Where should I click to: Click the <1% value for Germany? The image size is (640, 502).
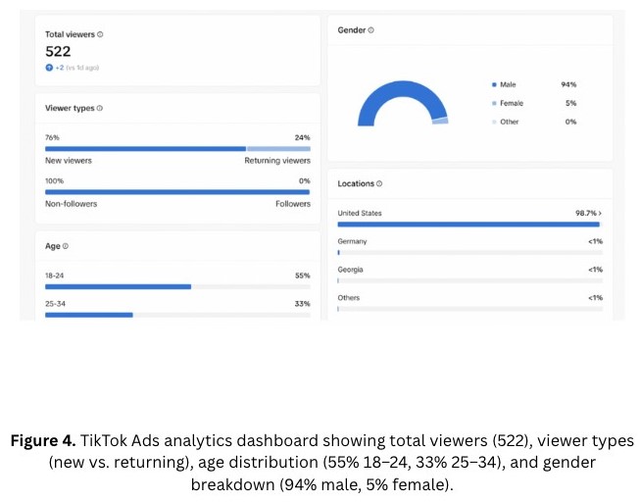596,241
